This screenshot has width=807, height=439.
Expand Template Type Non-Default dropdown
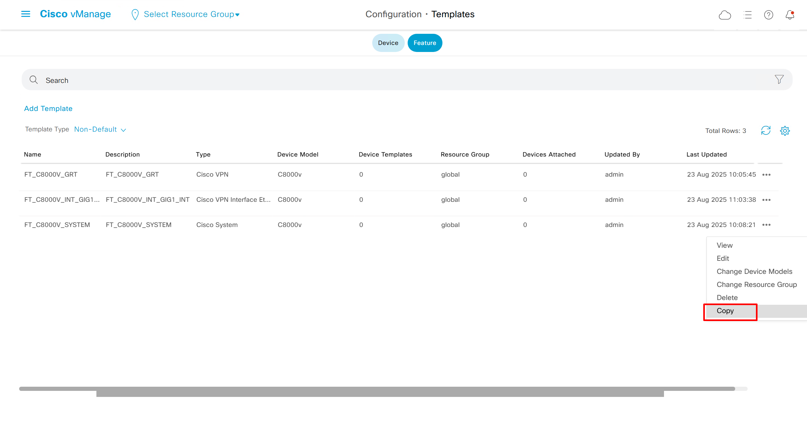click(100, 129)
